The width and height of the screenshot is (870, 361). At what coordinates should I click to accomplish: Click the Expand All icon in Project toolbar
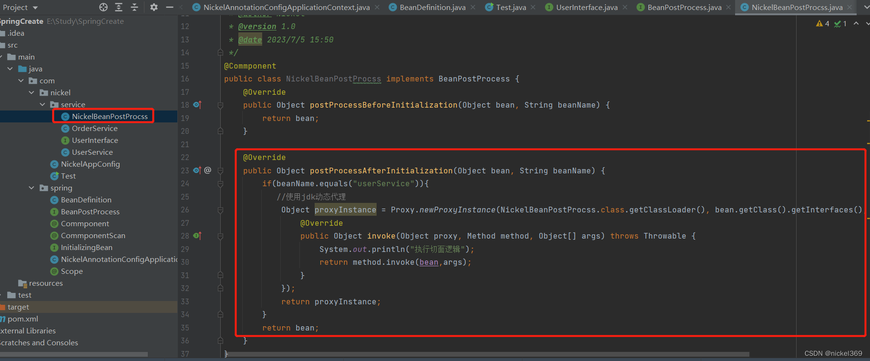[x=119, y=7]
